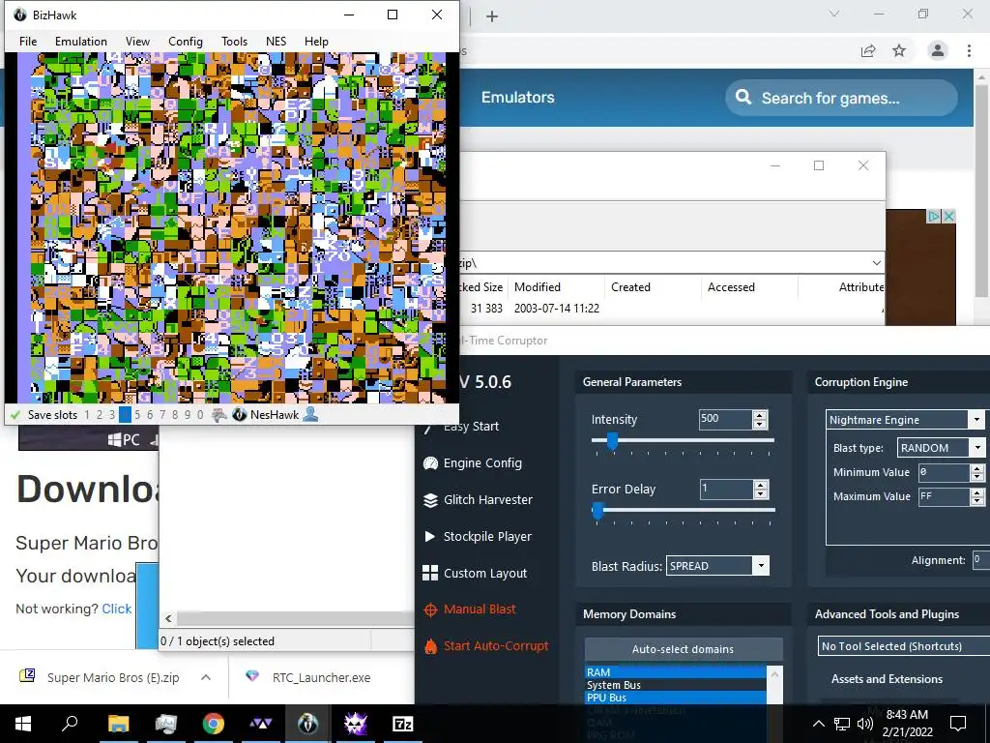Click the magnifier icon in games search box
The image size is (990, 743).
coord(743,98)
